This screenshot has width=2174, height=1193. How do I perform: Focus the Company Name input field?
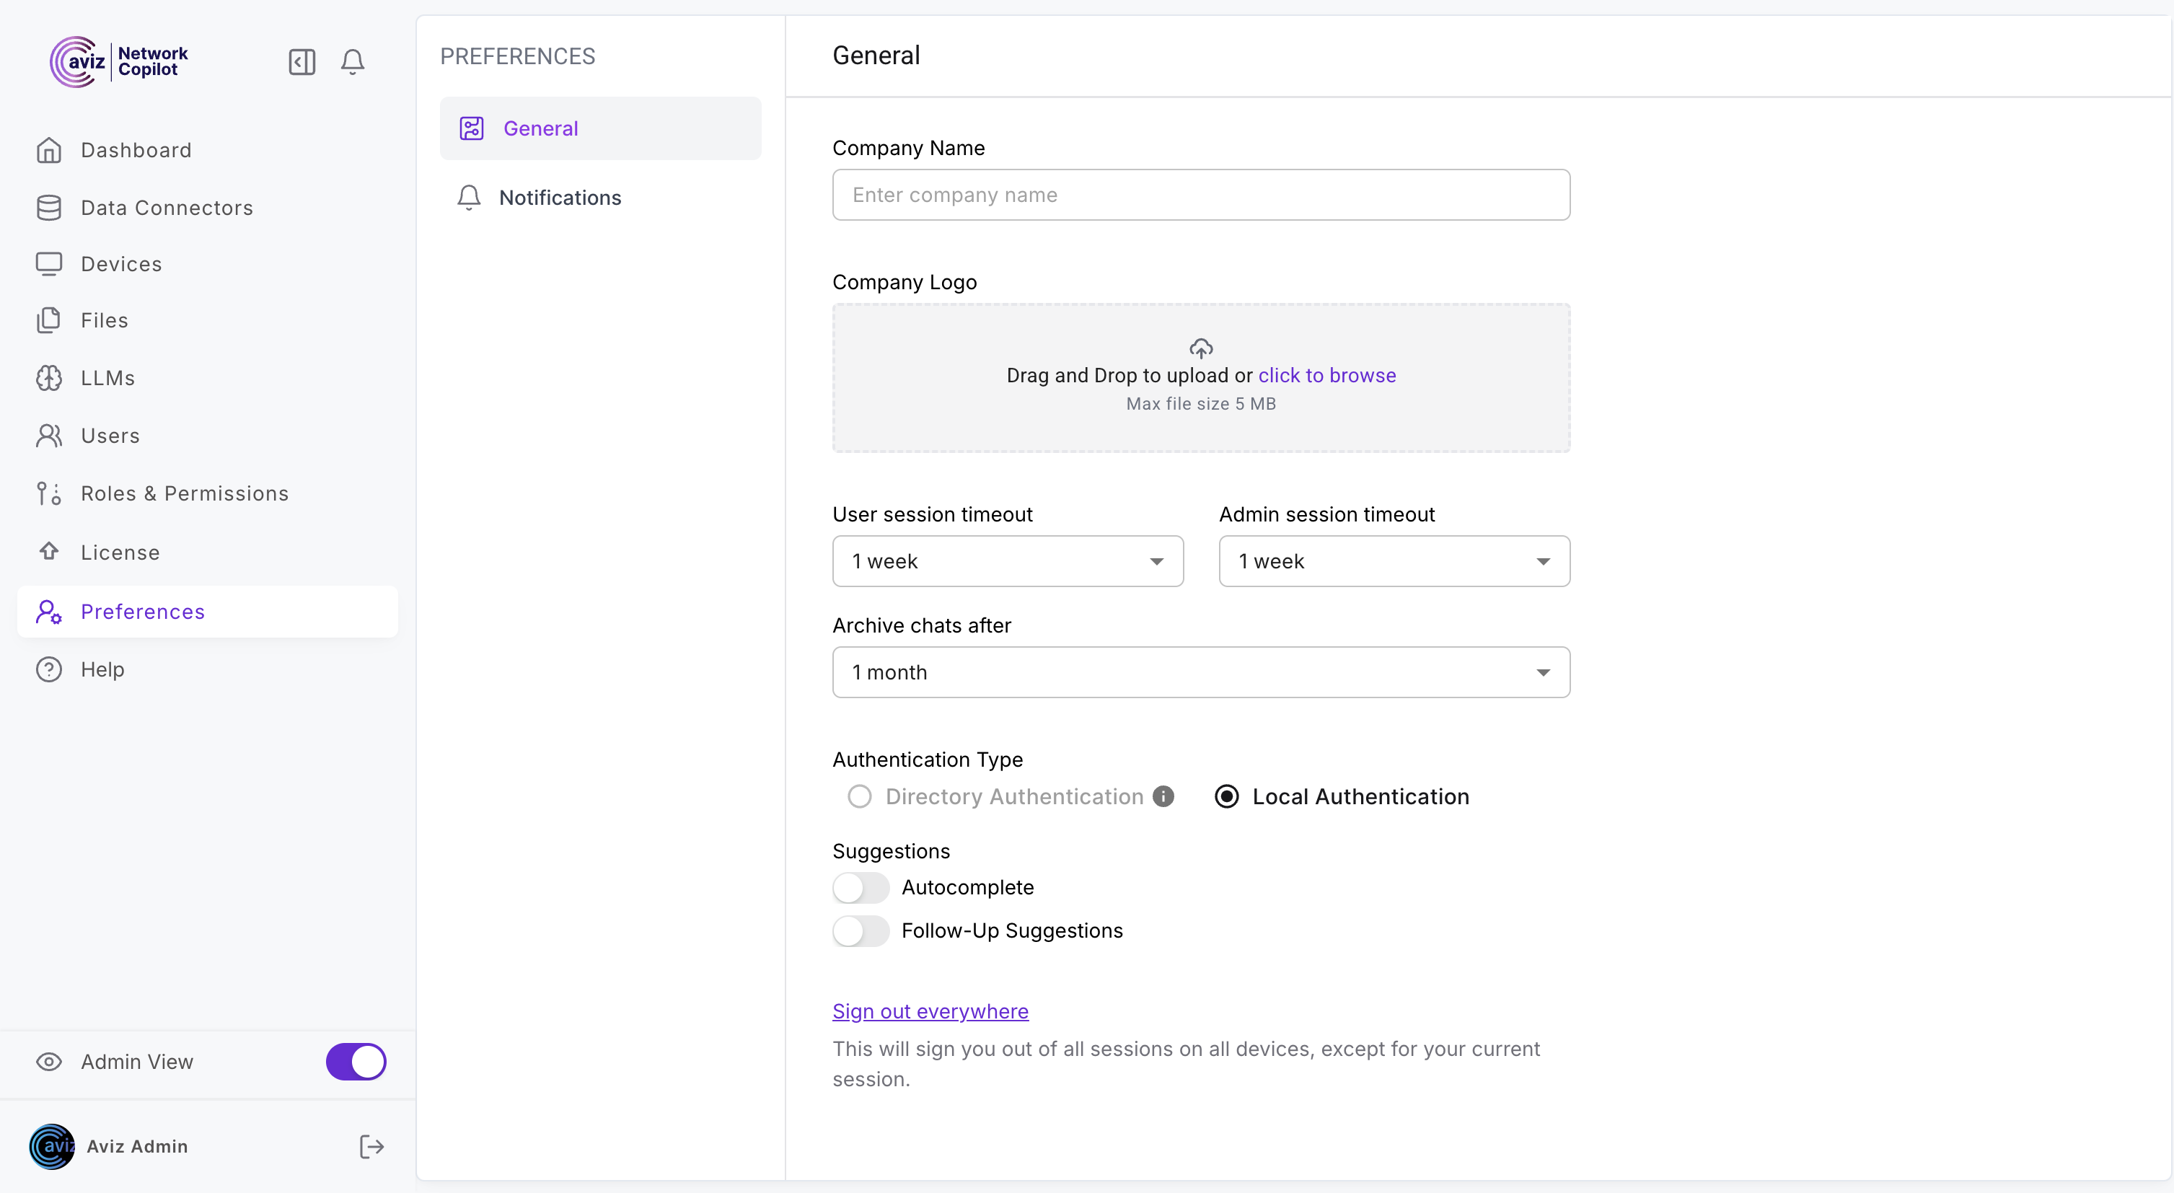click(x=1200, y=195)
